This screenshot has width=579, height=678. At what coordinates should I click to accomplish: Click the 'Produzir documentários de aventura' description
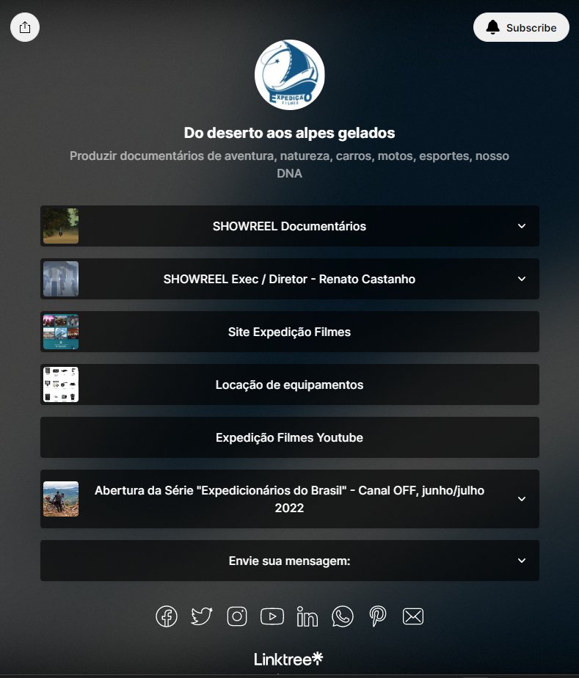[289, 164]
